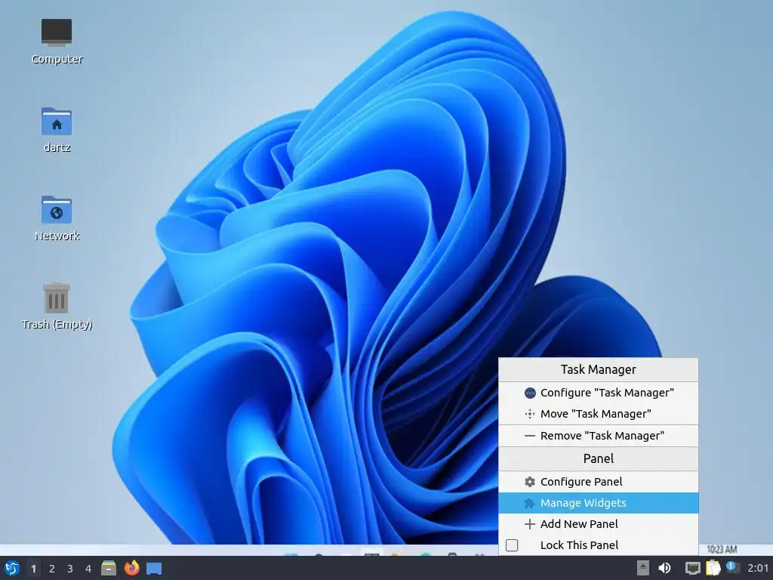Choose Configure "Task Manager" from context menu
The height and width of the screenshot is (580, 773).
[599, 393]
